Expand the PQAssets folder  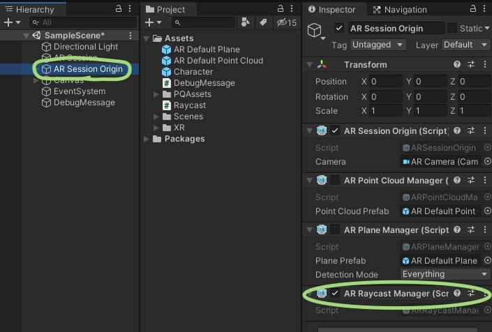click(x=156, y=94)
